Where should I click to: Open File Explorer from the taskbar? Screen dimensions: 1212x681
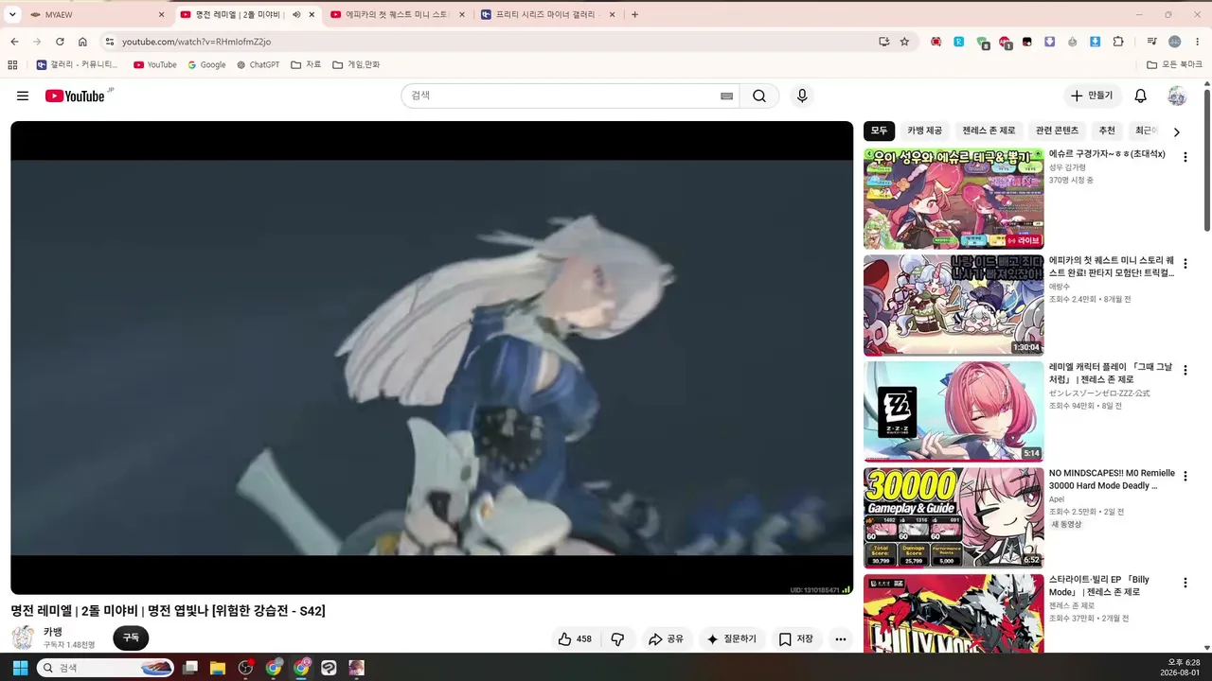coord(217,668)
